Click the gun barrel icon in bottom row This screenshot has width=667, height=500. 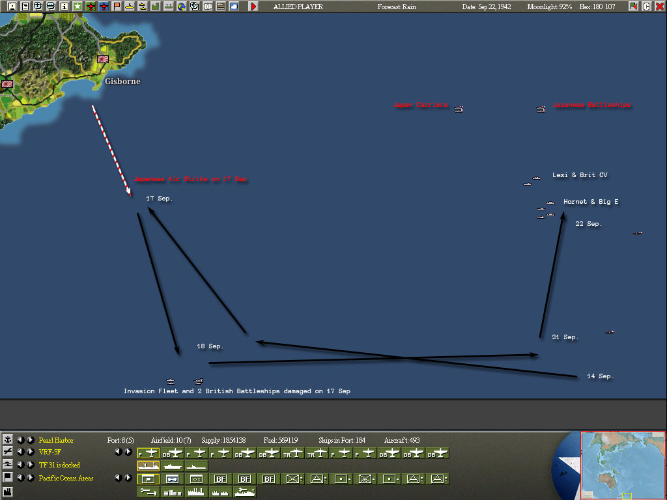[x=149, y=492]
